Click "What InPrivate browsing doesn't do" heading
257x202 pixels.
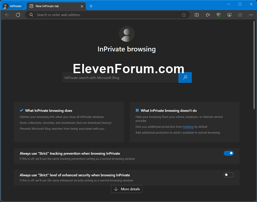coord(169,111)
